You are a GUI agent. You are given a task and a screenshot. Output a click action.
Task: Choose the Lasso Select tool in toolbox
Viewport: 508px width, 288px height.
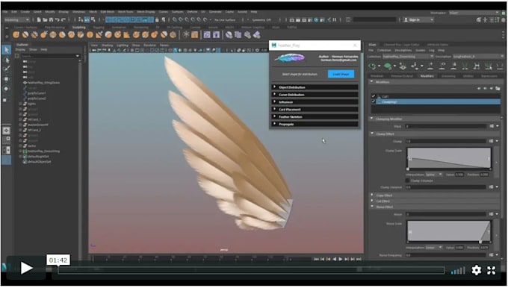pos(6,60)
